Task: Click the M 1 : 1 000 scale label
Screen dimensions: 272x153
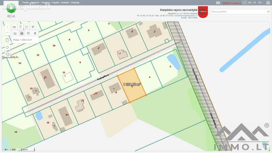Action: pyautogui.click(x=10, y=149)
